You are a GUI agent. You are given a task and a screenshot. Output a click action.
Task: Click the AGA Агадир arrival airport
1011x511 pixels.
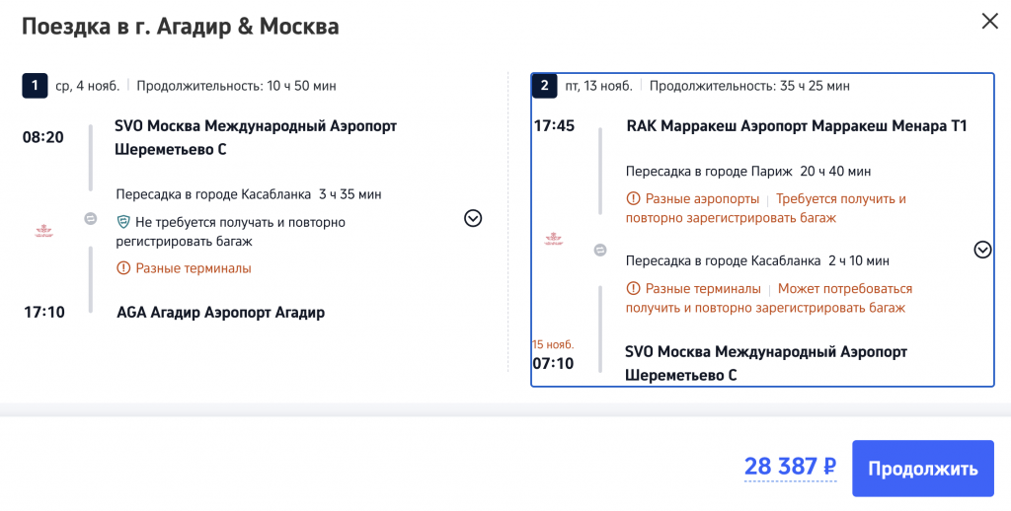click(220, 313)
